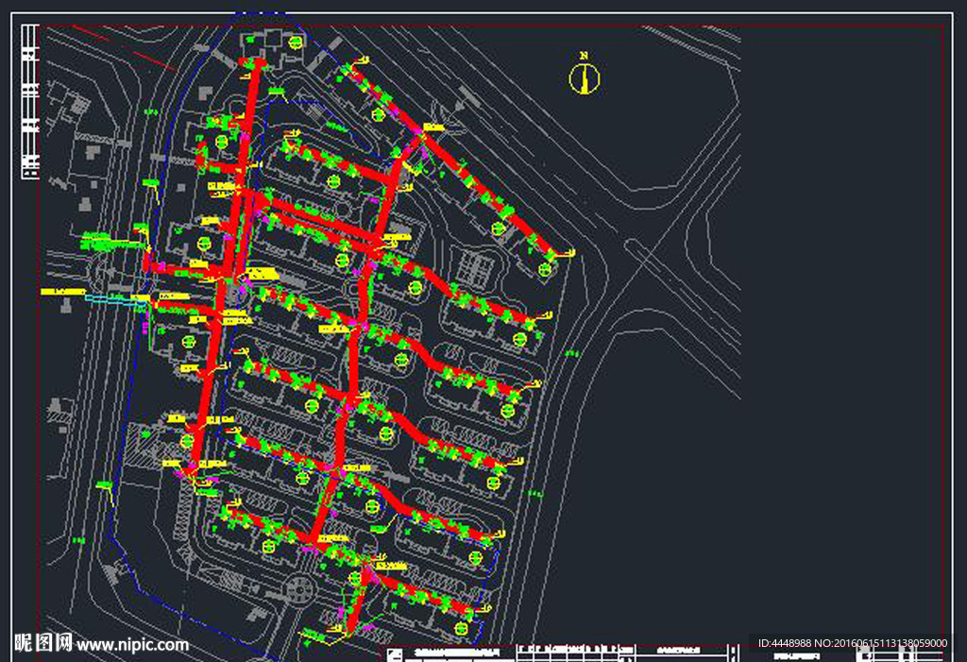The width and height of the screenshot is (967, 662).
Task: Select the ID and NO watermark text
Action: [852, 643]
